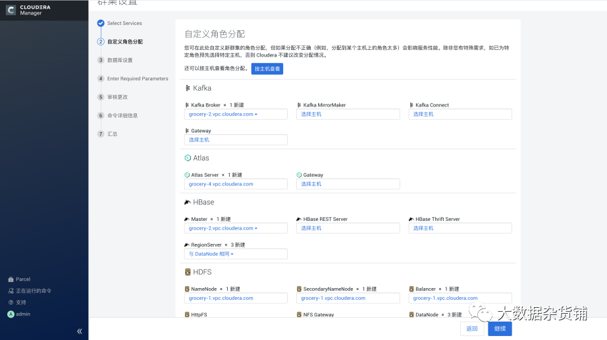Open Kafka Broker host dropdown

click(x=236, y=114)
